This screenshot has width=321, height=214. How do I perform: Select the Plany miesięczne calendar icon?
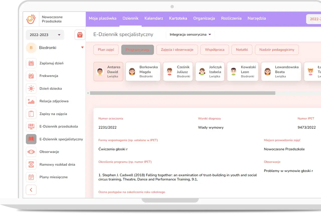click(31, 177)
